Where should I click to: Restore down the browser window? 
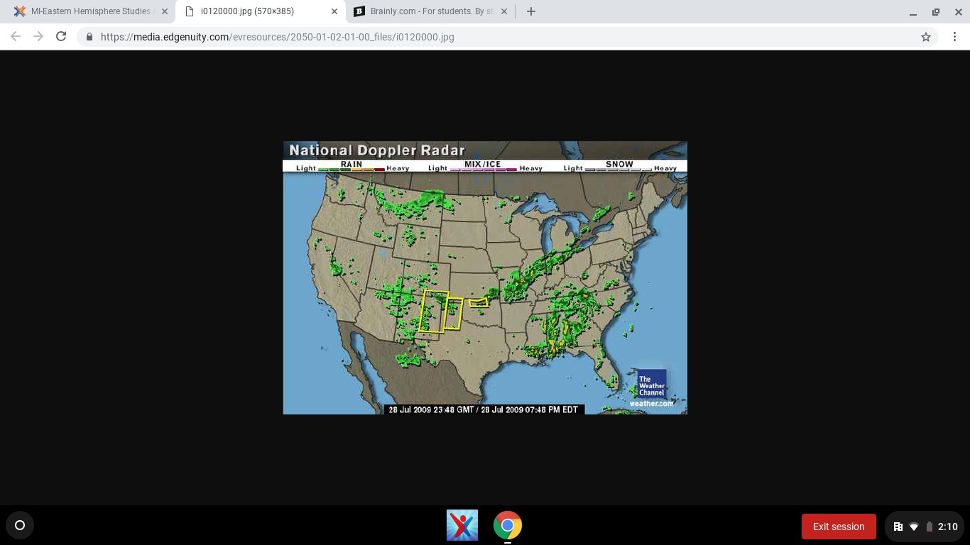tap(936, 12)
